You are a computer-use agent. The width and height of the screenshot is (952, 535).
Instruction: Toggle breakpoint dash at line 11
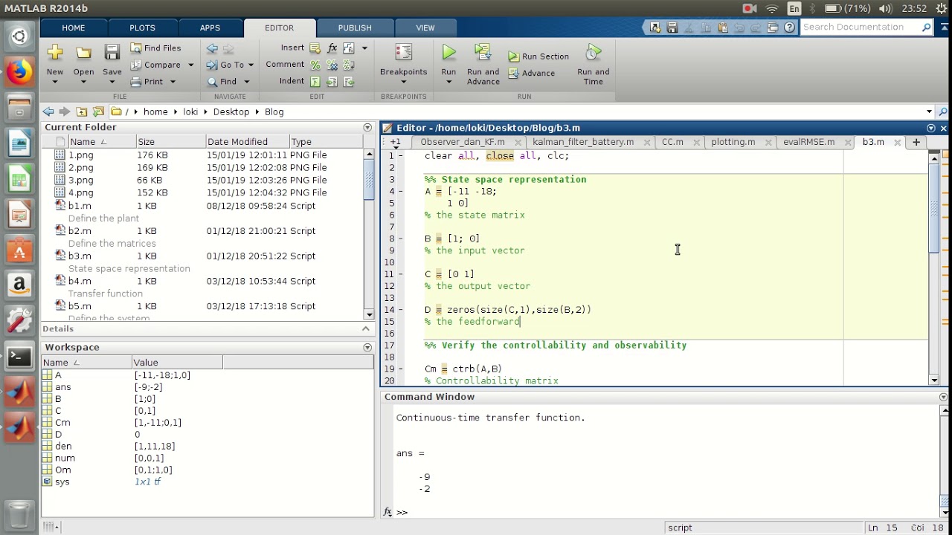400,274
